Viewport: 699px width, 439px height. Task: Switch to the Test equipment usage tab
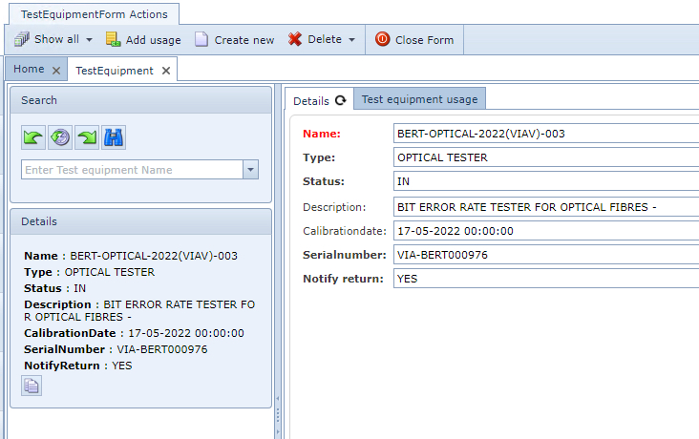tap(419, 99)
